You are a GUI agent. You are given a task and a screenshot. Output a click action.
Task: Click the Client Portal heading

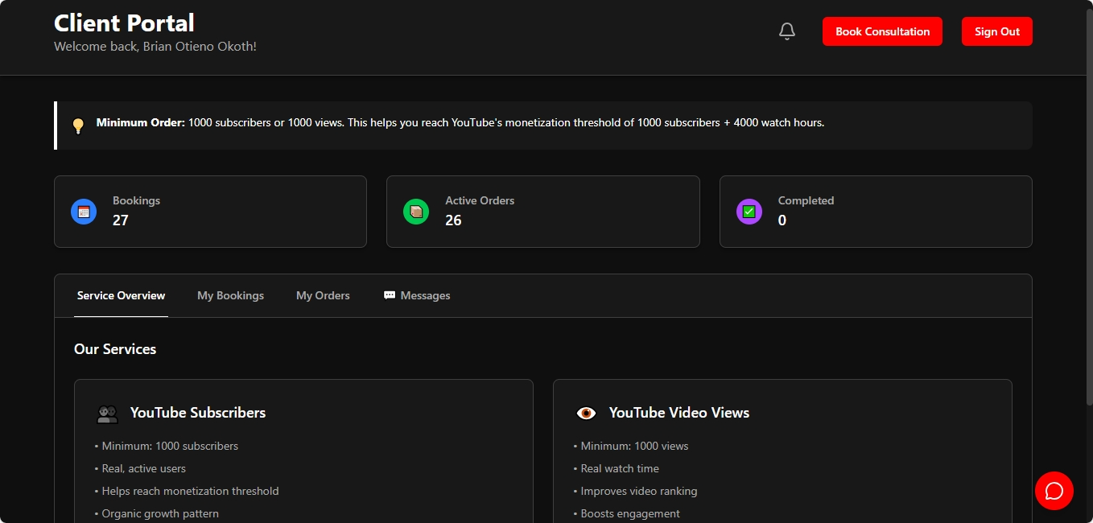123,23
